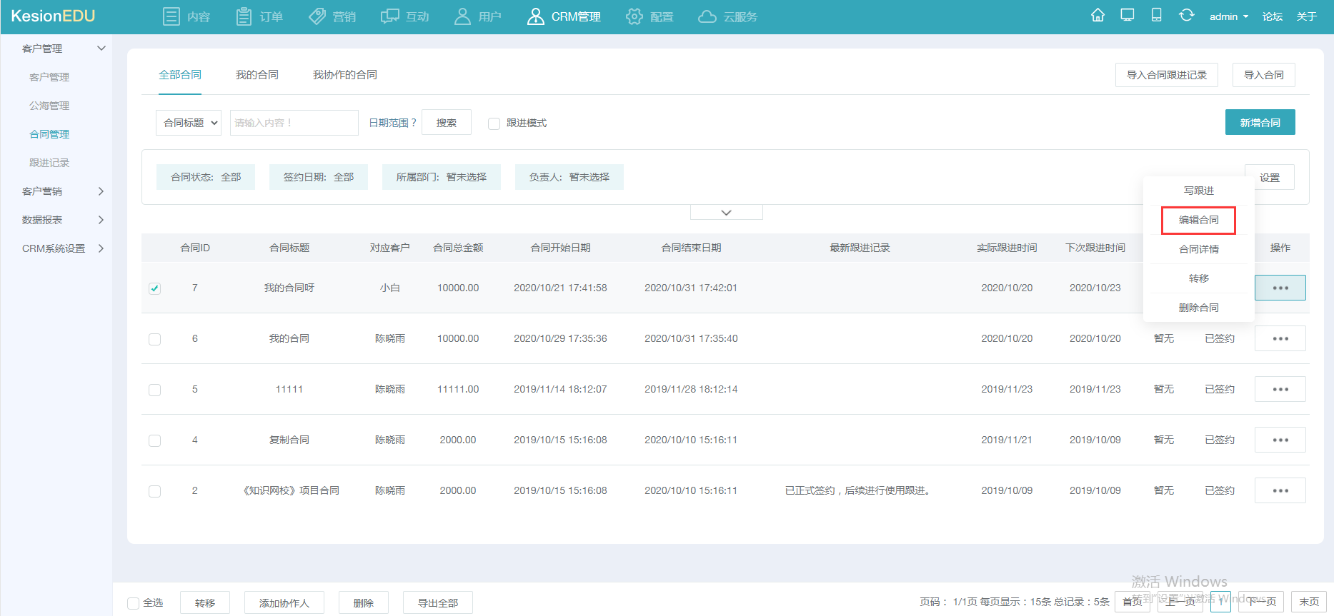Expand the 数据报表 sidebar section
Screen dimensions: 1334x616
tap(101, 220)
